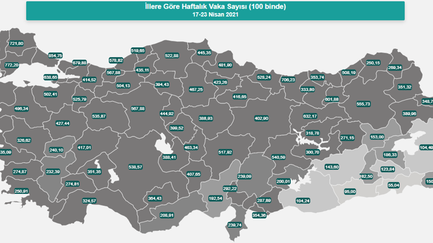Select the province value 555,73

click(363, 104)
